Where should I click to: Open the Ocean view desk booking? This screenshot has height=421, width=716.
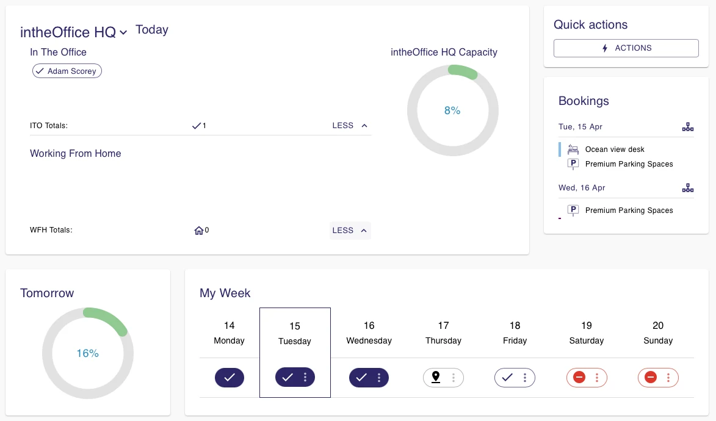[615, 149]
